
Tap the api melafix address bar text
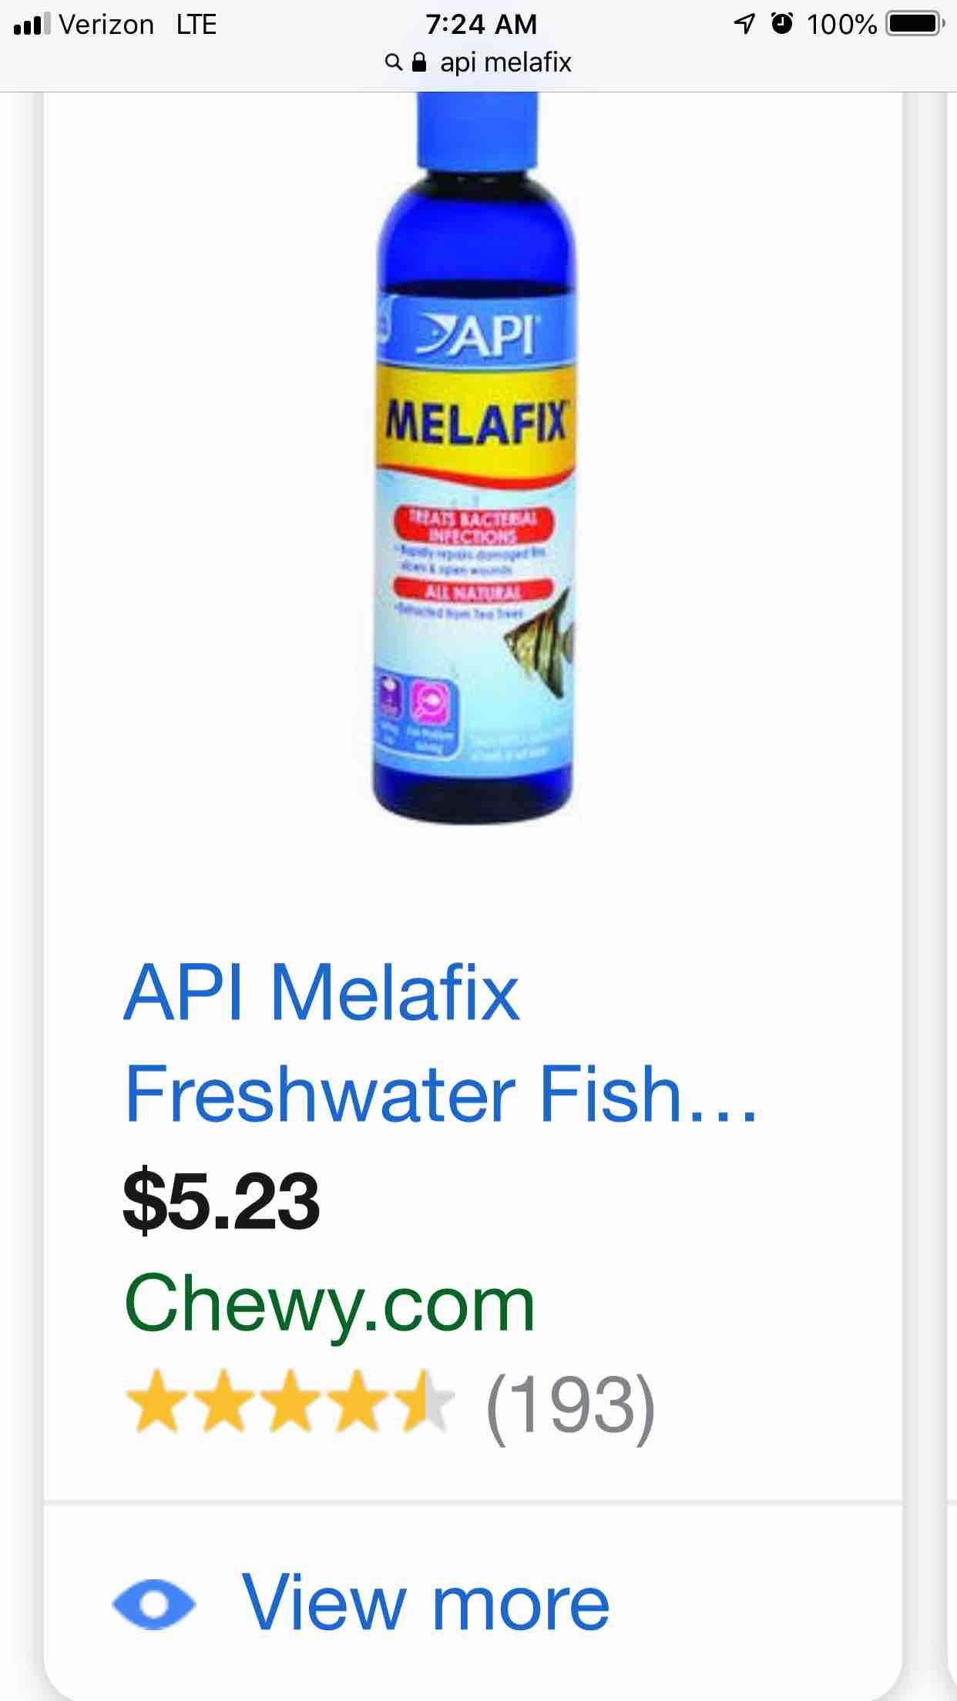point(505,62)
